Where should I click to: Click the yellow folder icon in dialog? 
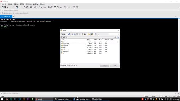[x=89, y=34]
